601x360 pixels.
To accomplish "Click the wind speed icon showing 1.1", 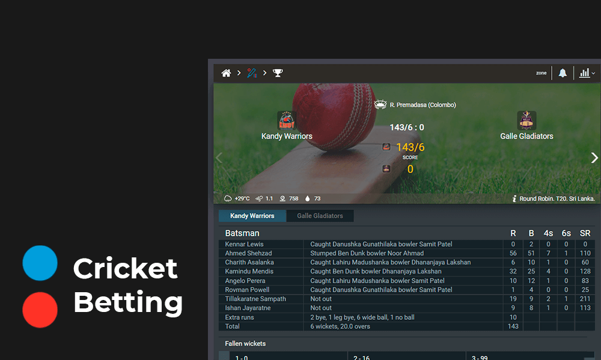I will 257,199.
